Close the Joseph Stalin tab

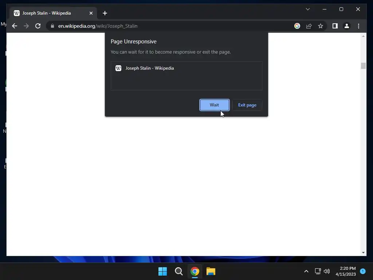(91, 13)
